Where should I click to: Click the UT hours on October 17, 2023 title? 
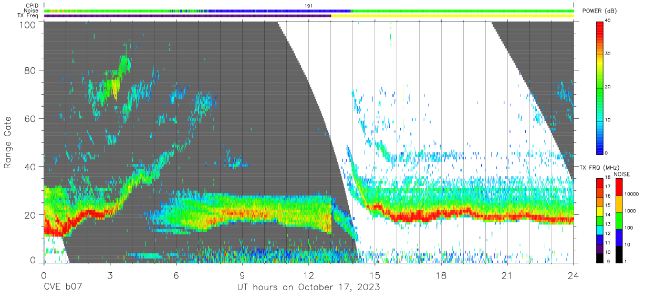click(308, 287)
